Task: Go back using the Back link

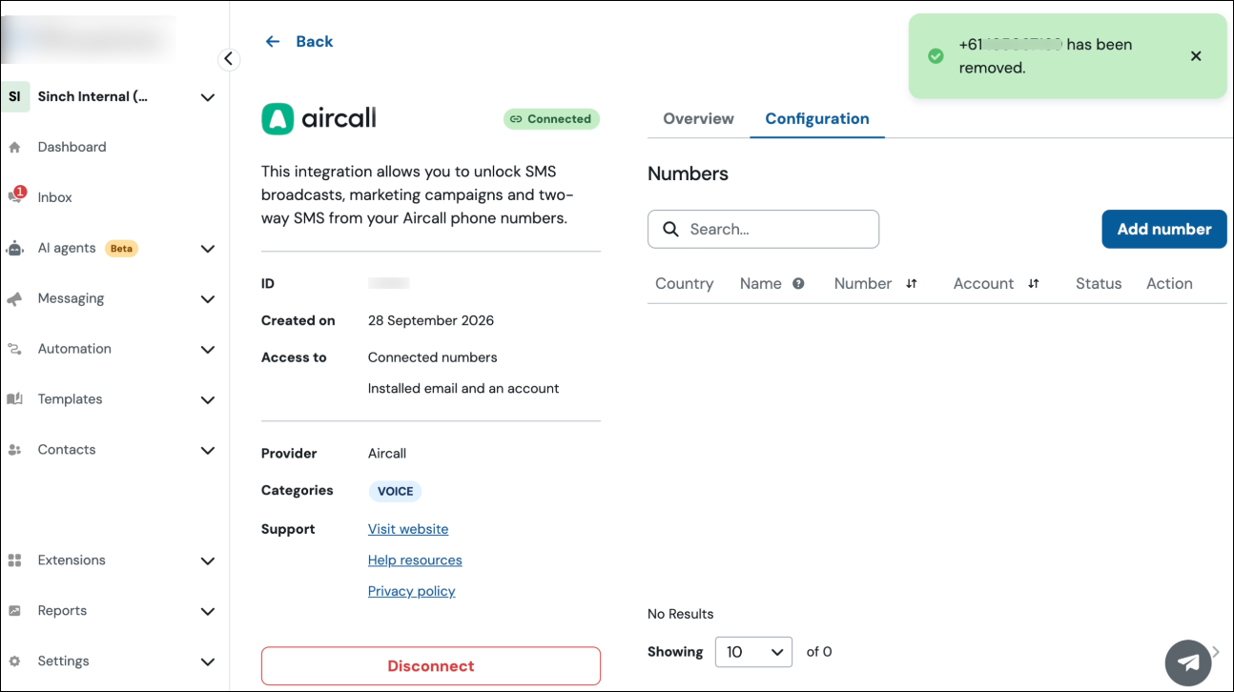Action: tap(315, 41)
